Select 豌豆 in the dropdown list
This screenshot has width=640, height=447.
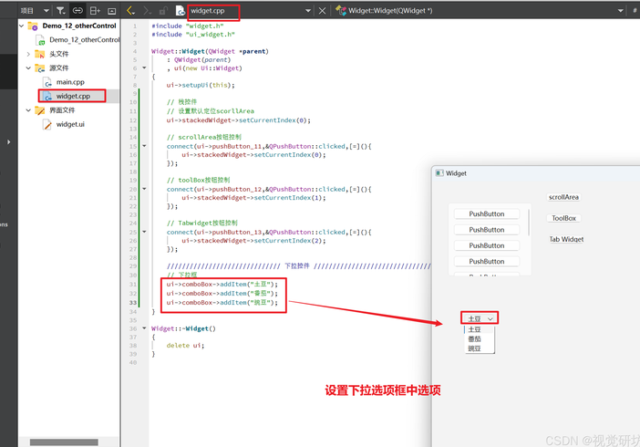(x=480, y=348)
